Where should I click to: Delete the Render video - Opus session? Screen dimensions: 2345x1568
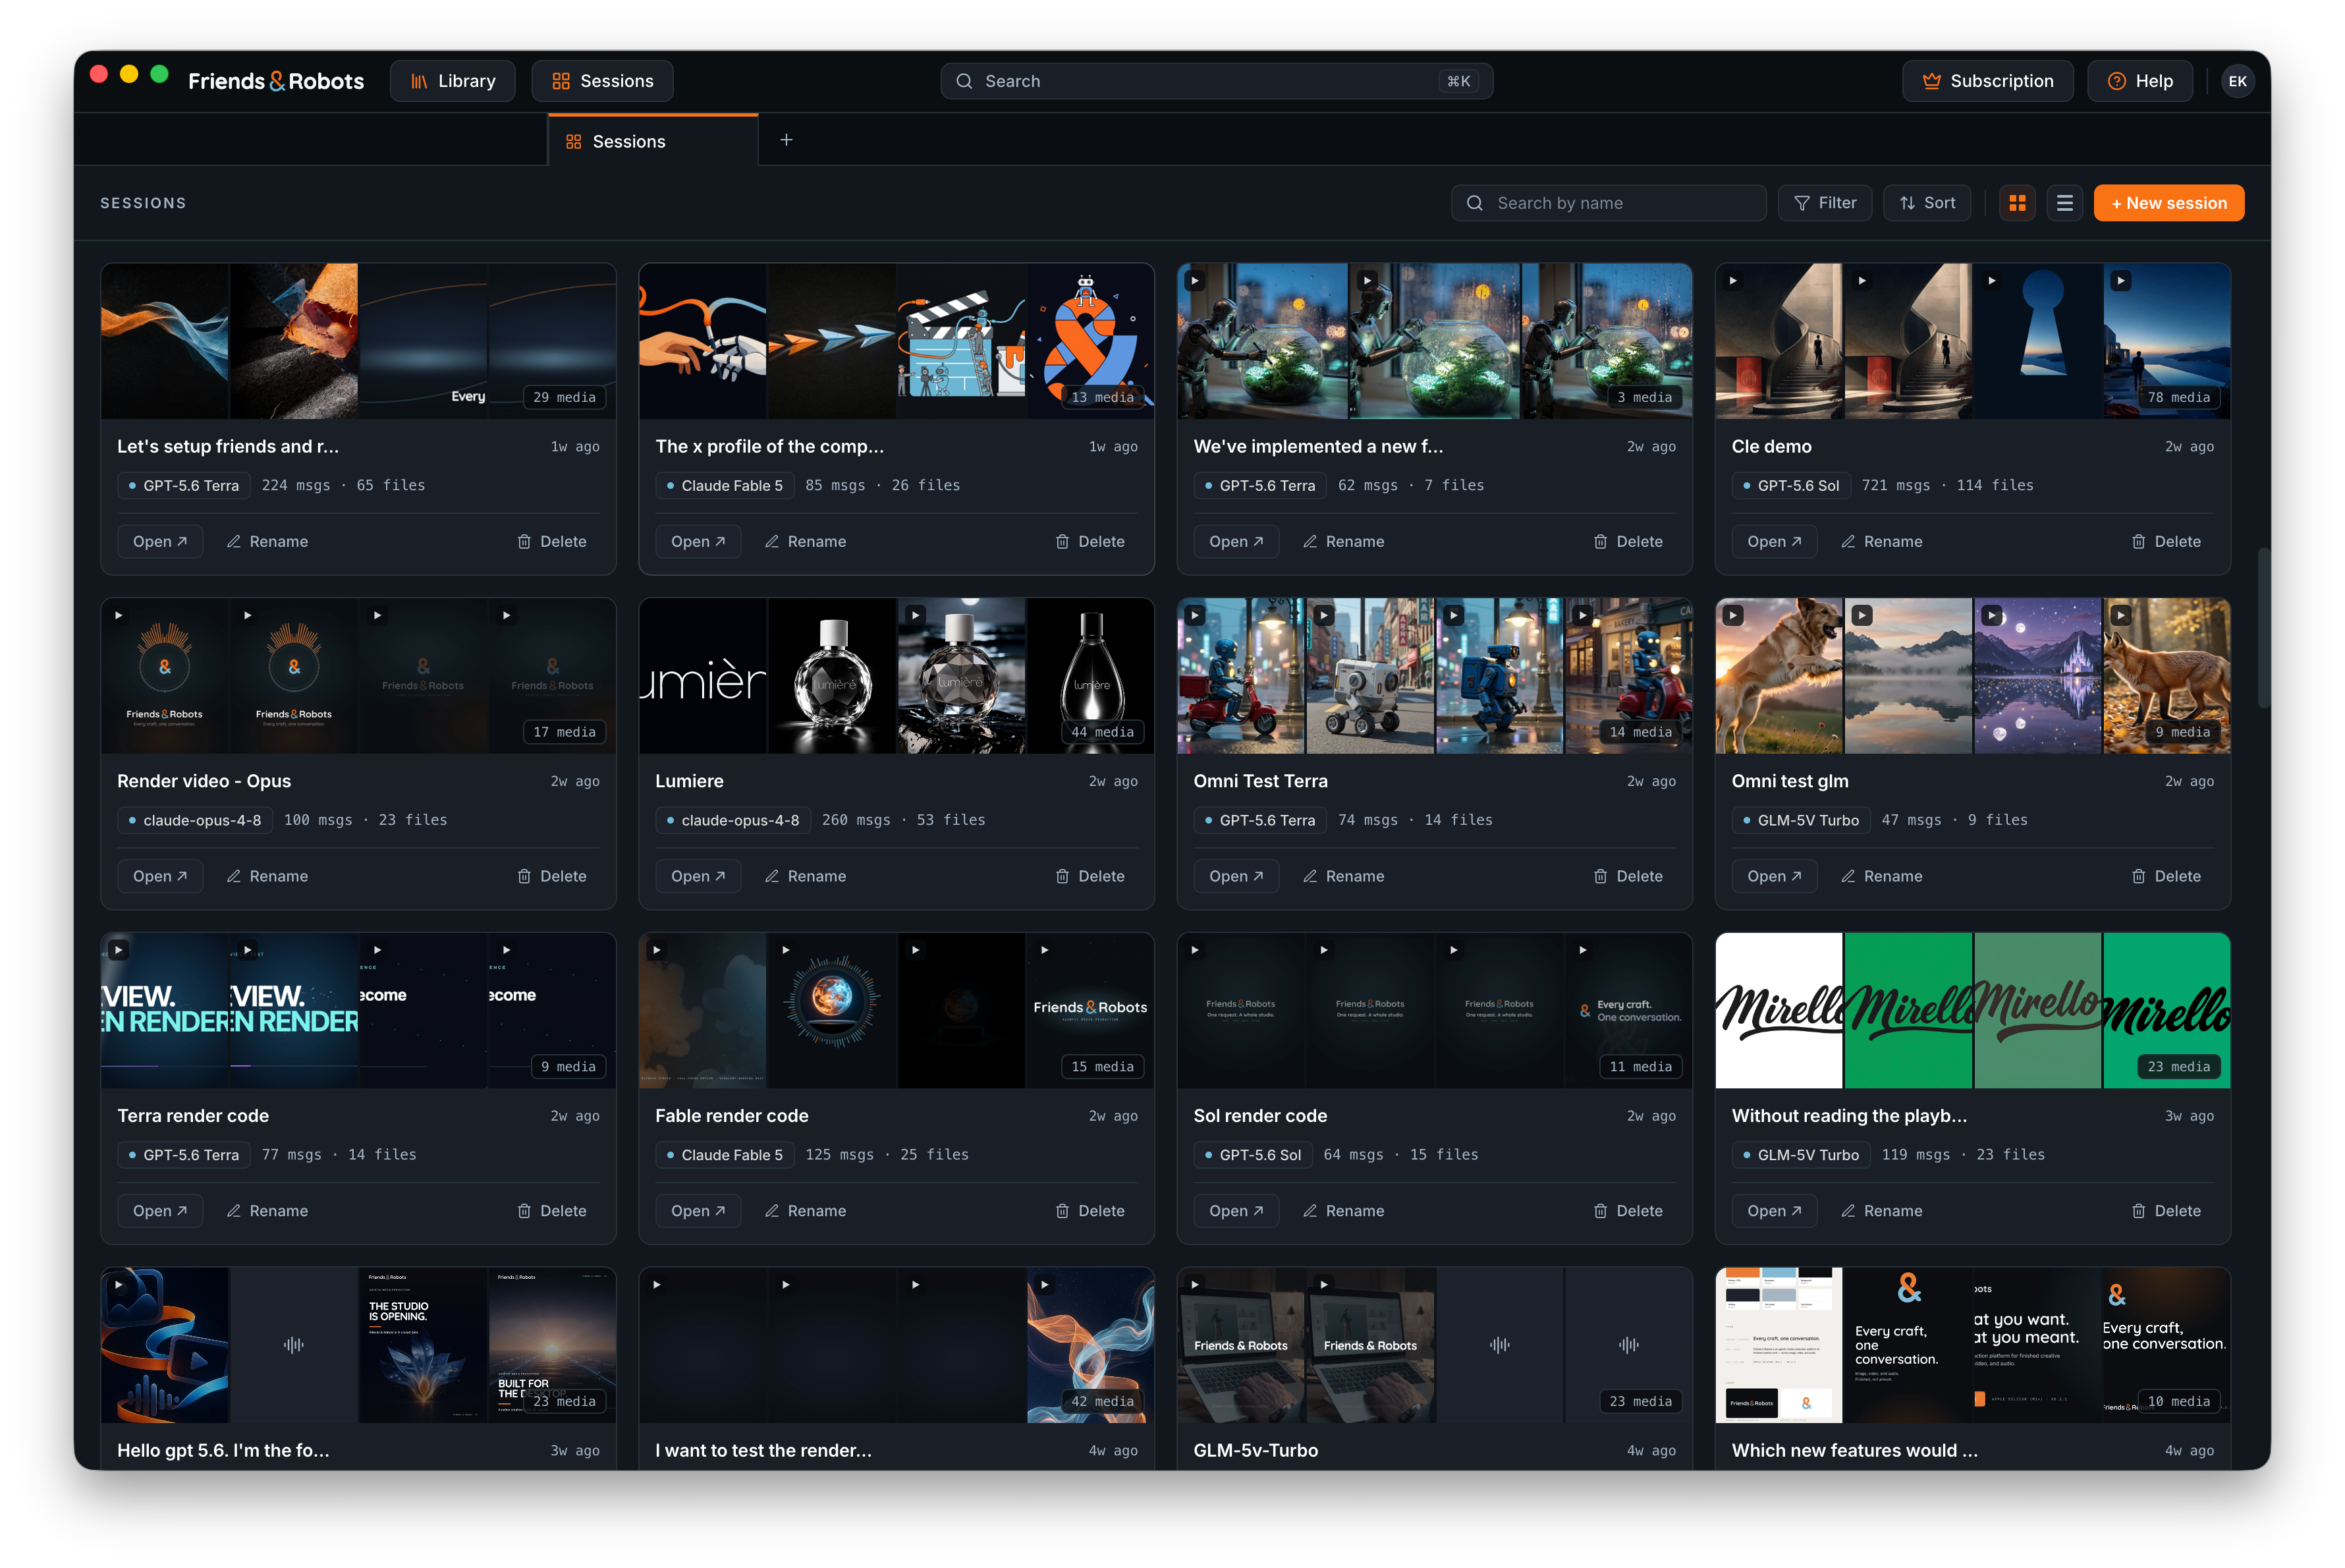(552, 876)
